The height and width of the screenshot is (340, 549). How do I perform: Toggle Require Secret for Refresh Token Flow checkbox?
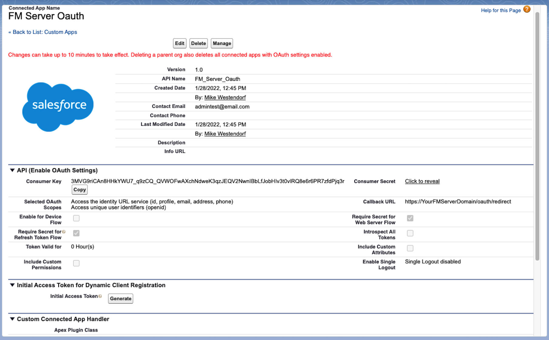[76, 233]
